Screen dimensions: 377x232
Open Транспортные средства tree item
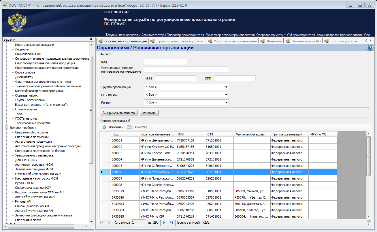click(33, 123)
